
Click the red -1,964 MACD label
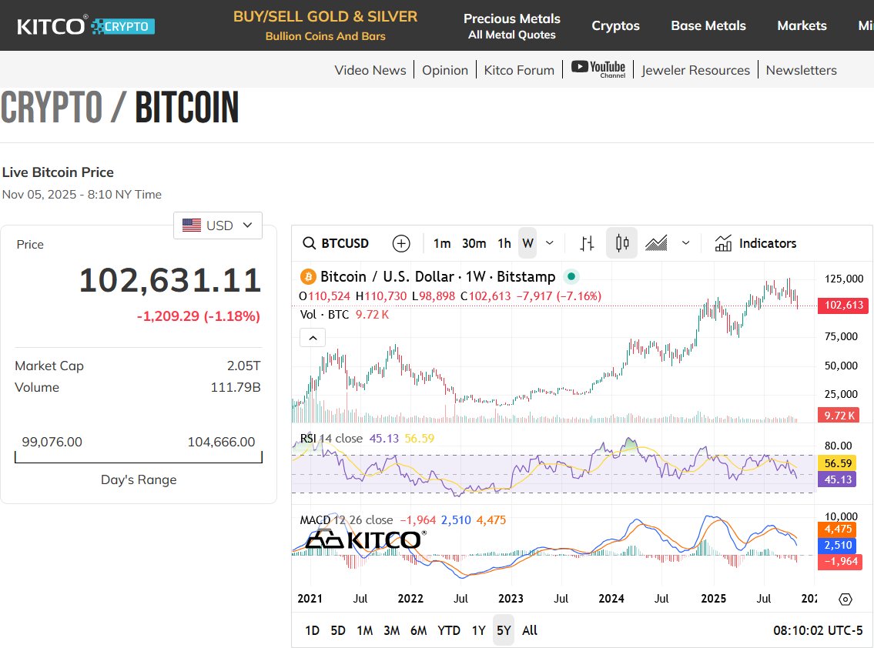[x=840, y=561]
